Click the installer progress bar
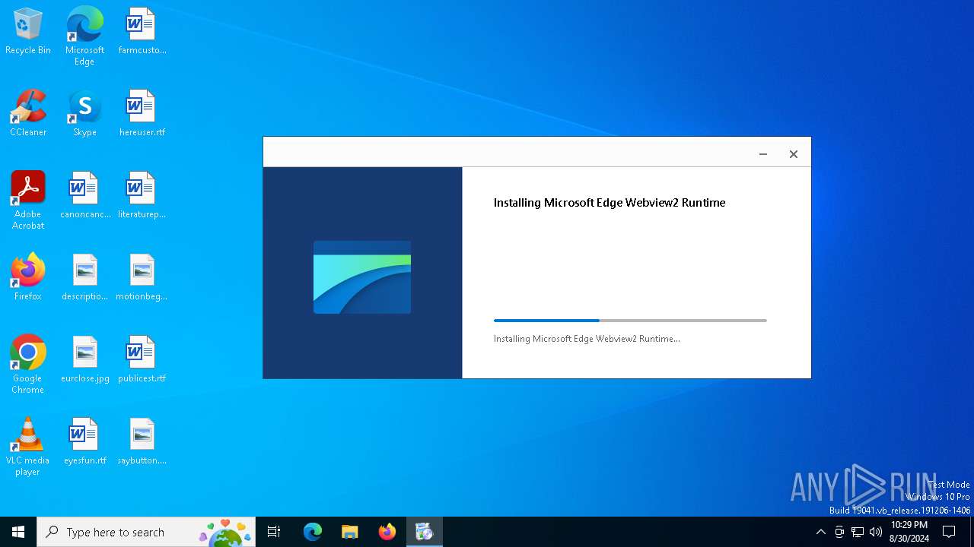 630,321
